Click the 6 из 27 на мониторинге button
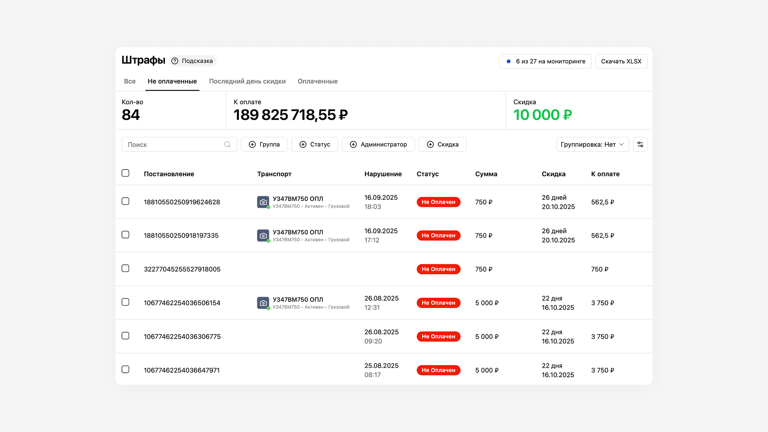 click(x=545, y=61)
